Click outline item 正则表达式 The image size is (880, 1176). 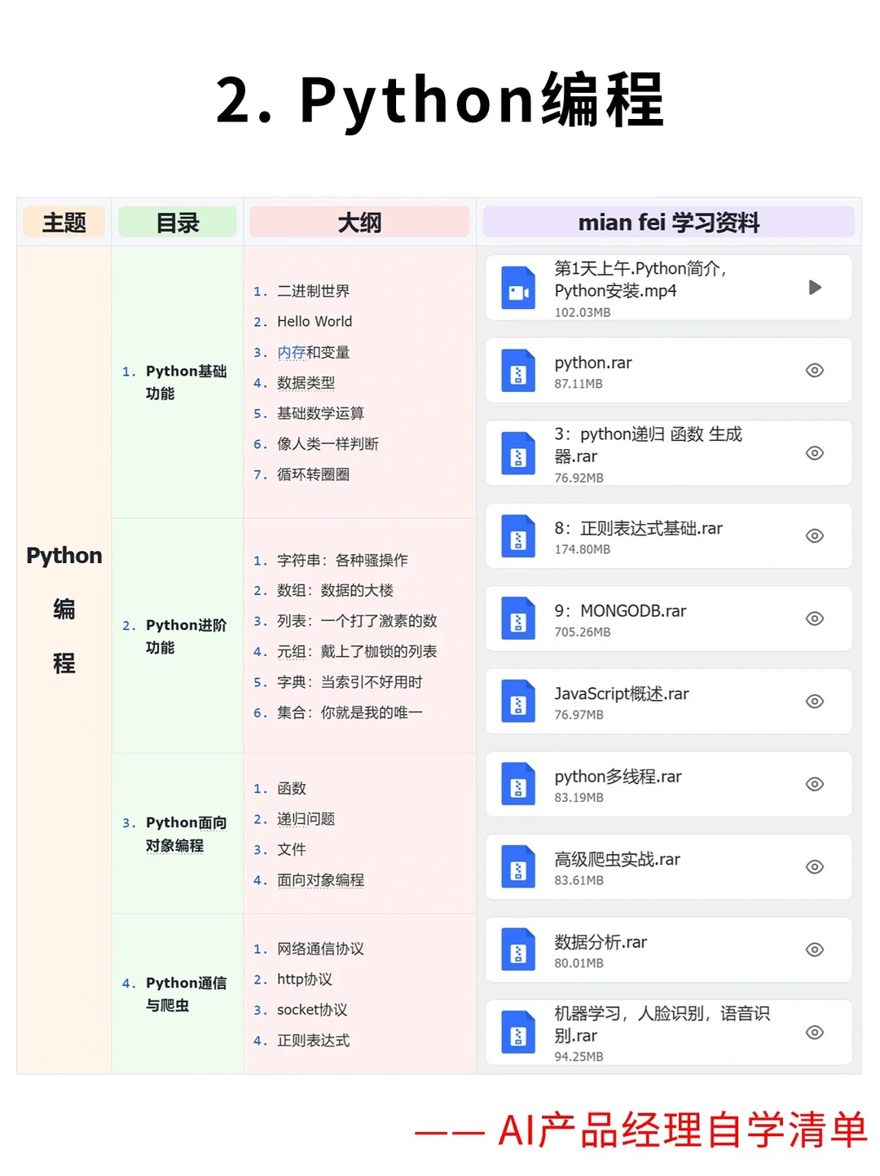click(313, 1041)
